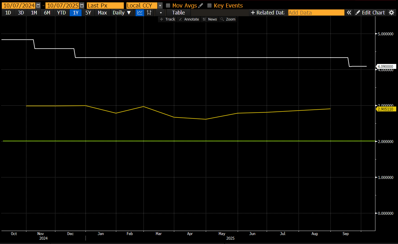Click the Related Data button
The image size is (398, 244).
click(x=268, y=12)
